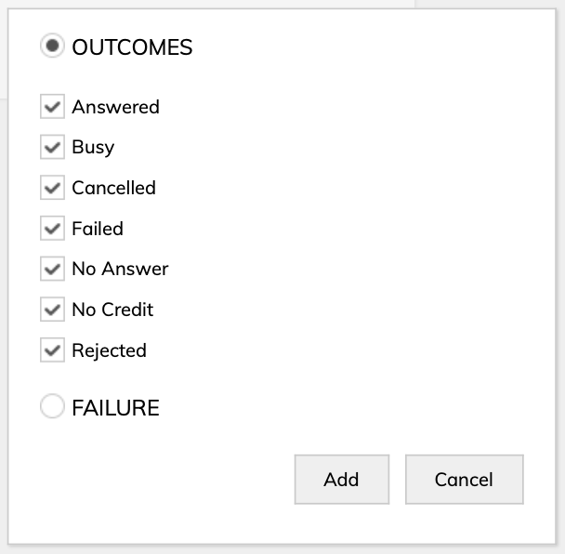Viewport: 565px width, 554px height.
Task: Click the Busy label text
Action: (x=93, y=148)
